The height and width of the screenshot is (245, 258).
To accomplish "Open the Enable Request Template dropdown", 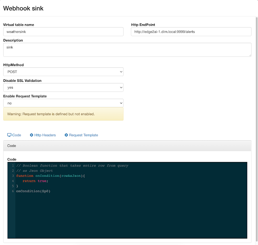I will (63, 103).
